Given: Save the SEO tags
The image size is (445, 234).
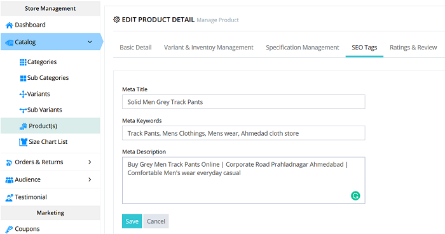Looking at the screenshot, I should click(x=132, y=221).
